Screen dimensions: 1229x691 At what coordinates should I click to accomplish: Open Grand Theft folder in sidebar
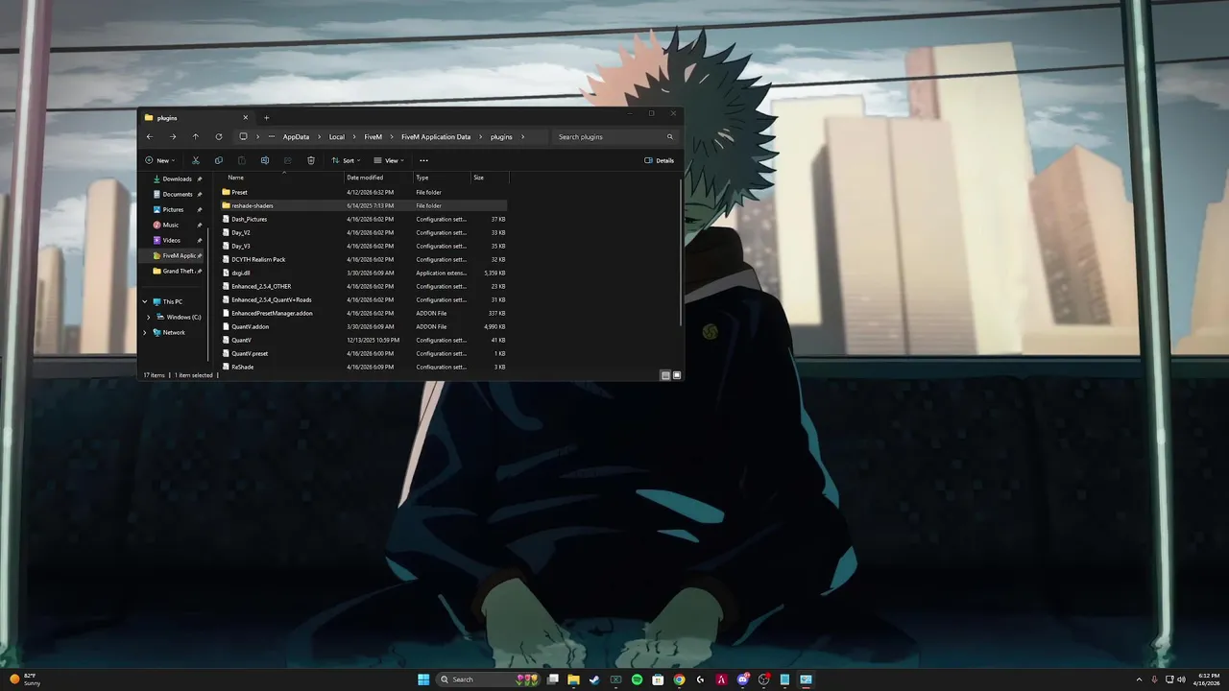[177, 271]
